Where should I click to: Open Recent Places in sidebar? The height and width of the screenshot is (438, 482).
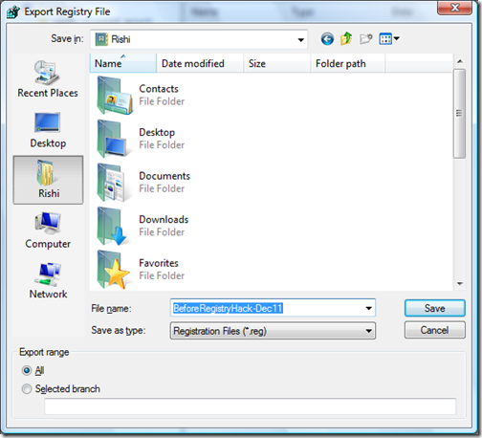pyautogui.click(x=48, y=79)
